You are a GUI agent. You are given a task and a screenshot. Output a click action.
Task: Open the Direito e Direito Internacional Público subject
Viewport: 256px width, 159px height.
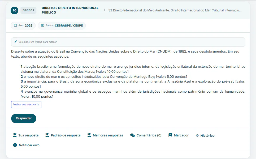click(x=70, y=10)
